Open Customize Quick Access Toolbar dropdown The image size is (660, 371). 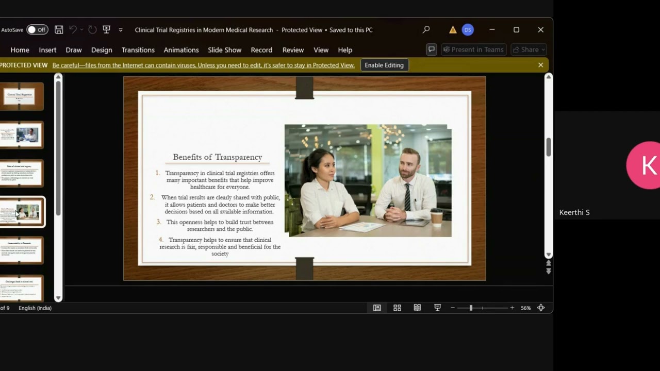tap(121, 30)
